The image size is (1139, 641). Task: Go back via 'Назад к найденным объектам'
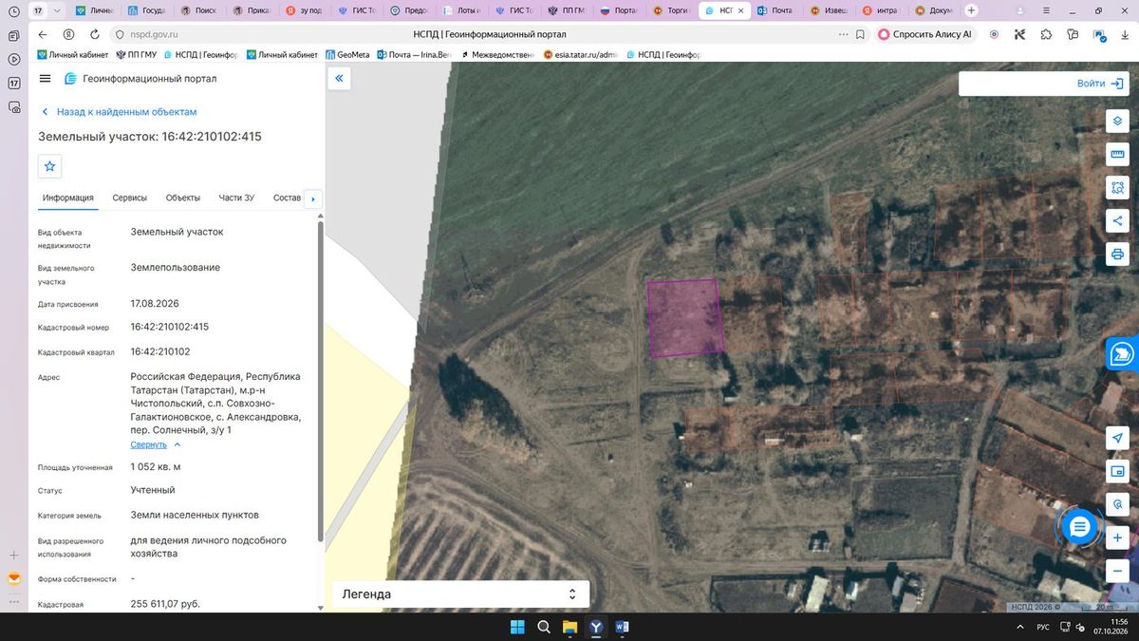point(119,112)
